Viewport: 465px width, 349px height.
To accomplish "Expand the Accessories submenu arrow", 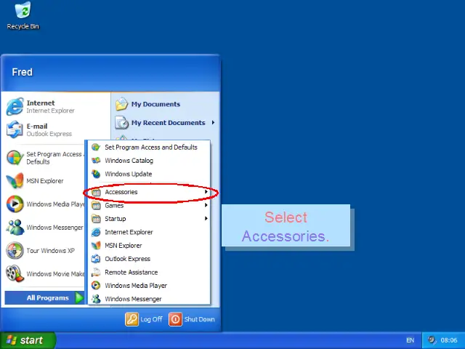I will (206, 192).
